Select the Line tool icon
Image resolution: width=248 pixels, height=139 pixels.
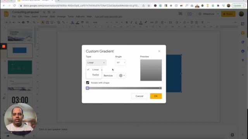[x=64, y=22]
